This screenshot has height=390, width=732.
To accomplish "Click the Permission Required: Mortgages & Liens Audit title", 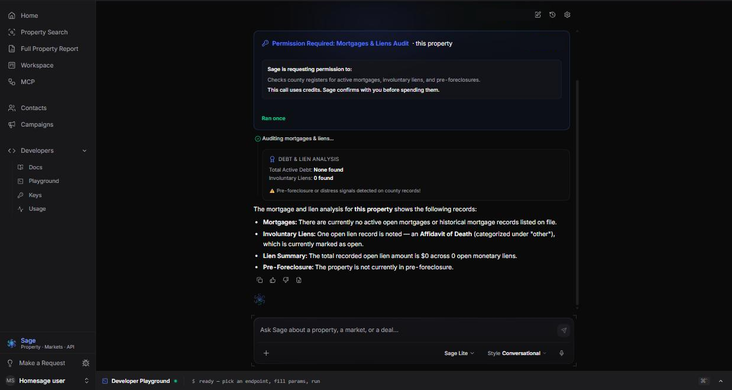I will coord(340,43).
